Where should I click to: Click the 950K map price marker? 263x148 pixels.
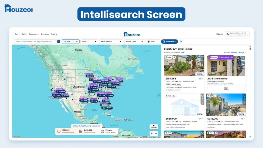click(106, 101)
